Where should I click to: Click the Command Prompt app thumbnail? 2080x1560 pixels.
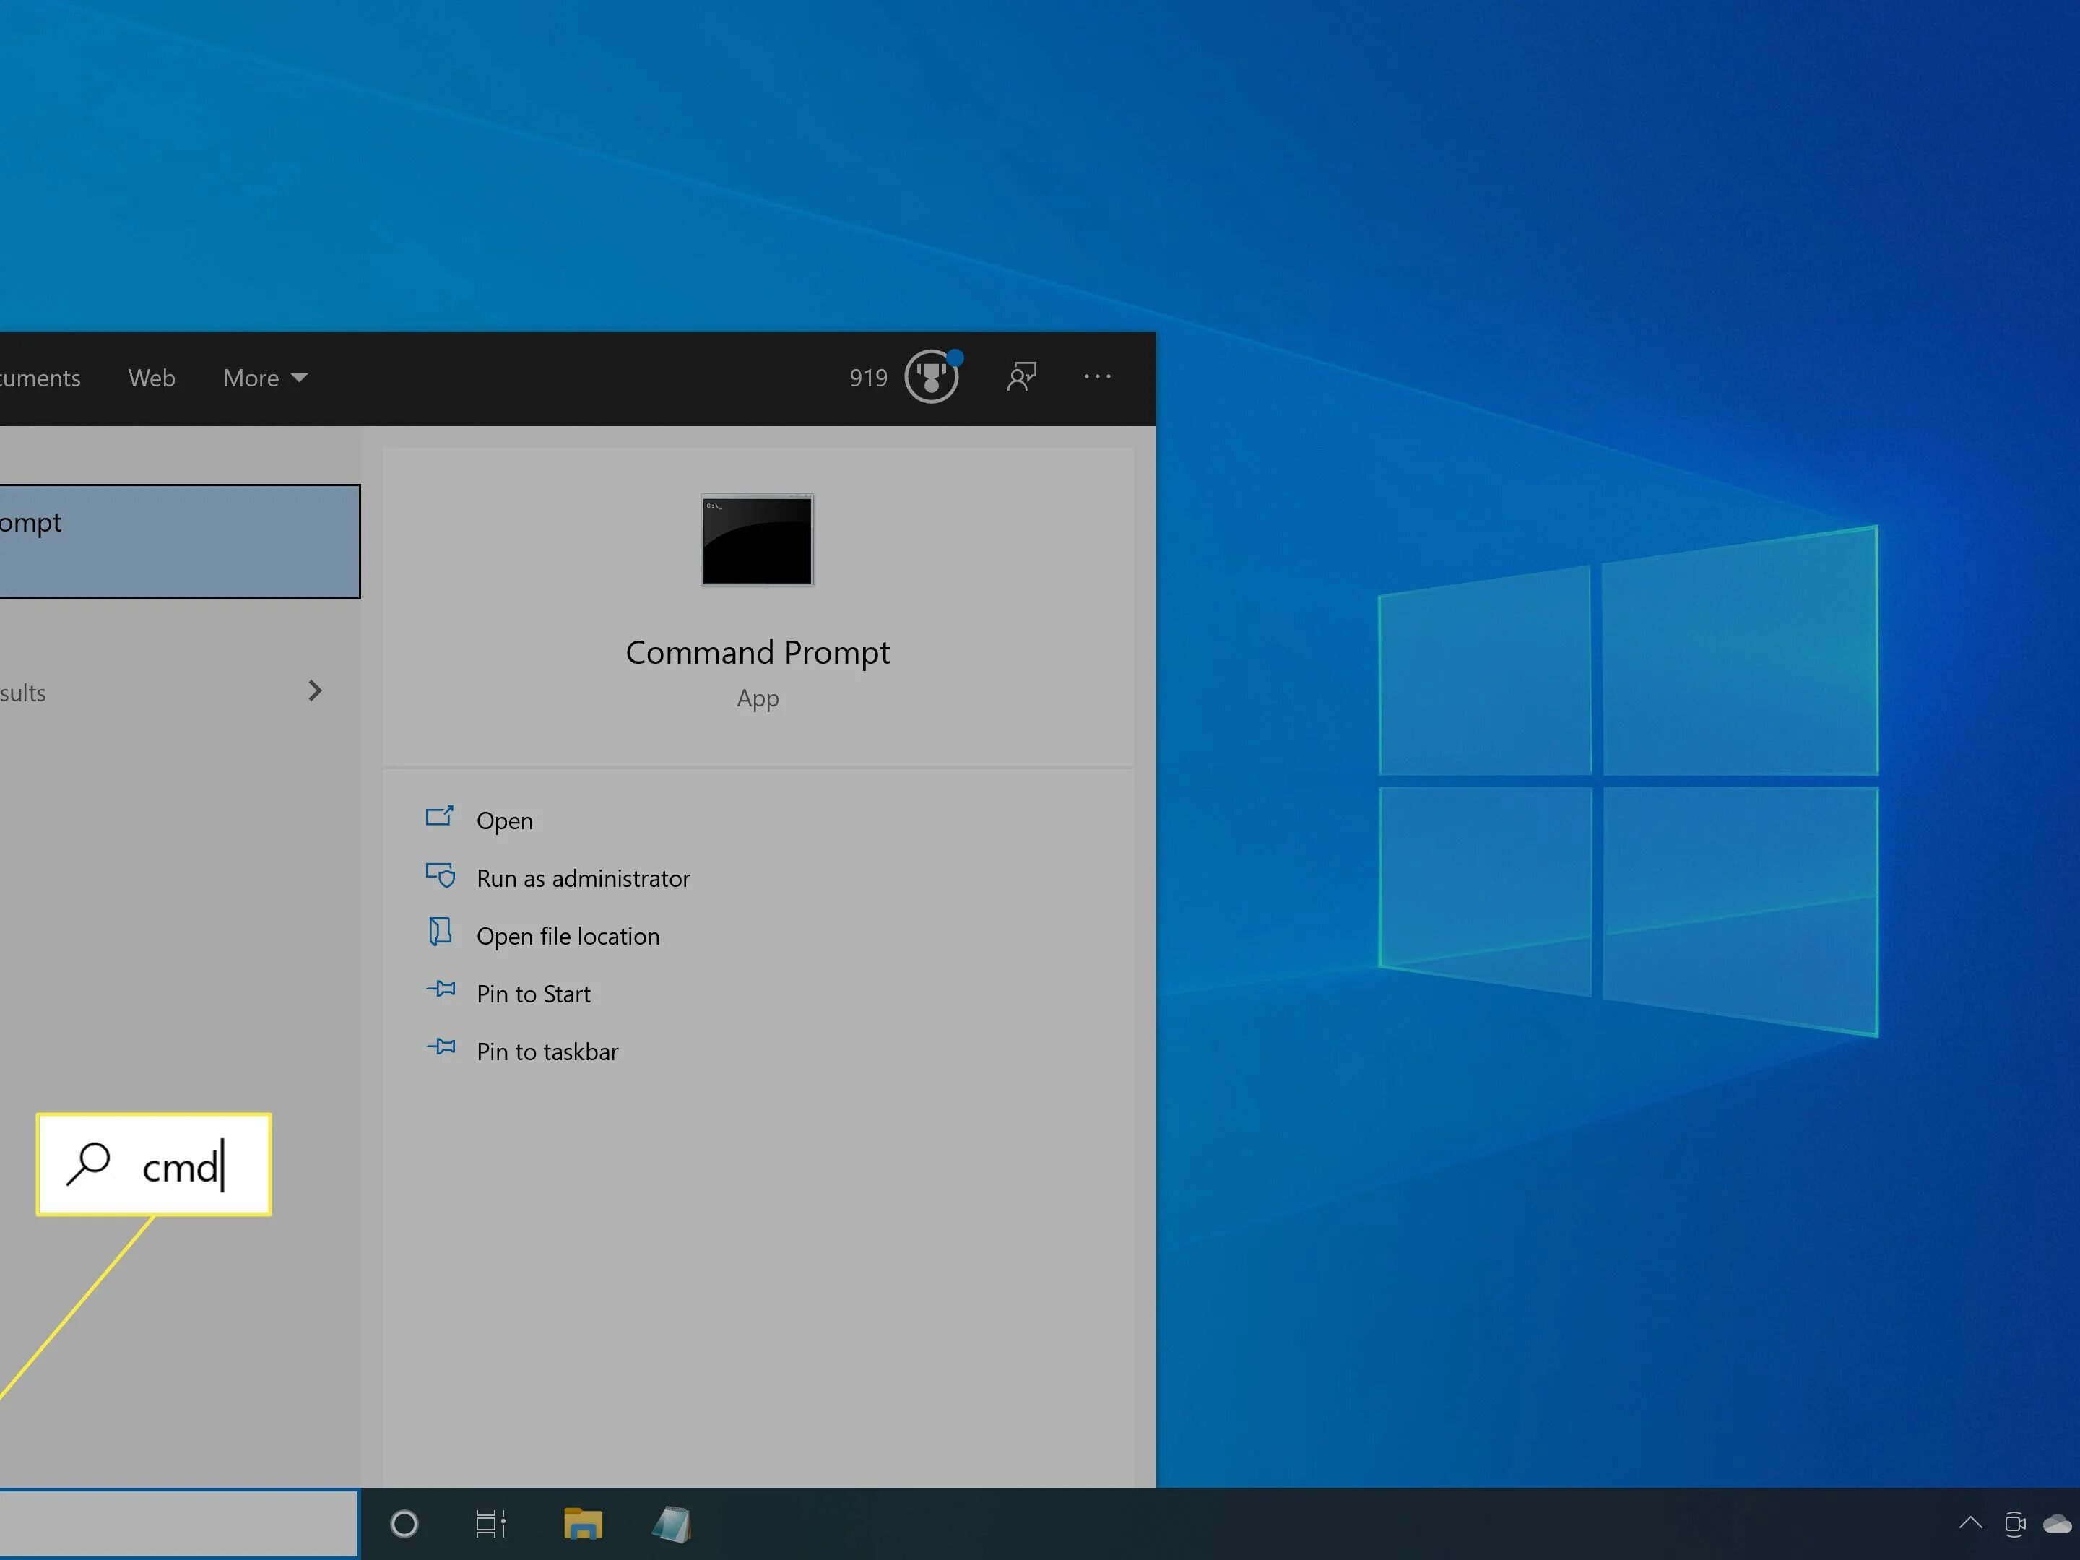pos(757,541)
